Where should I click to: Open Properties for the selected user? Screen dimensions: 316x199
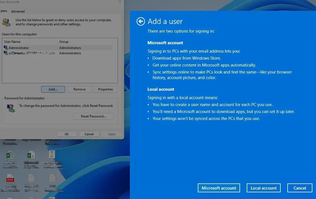point(105,89)
